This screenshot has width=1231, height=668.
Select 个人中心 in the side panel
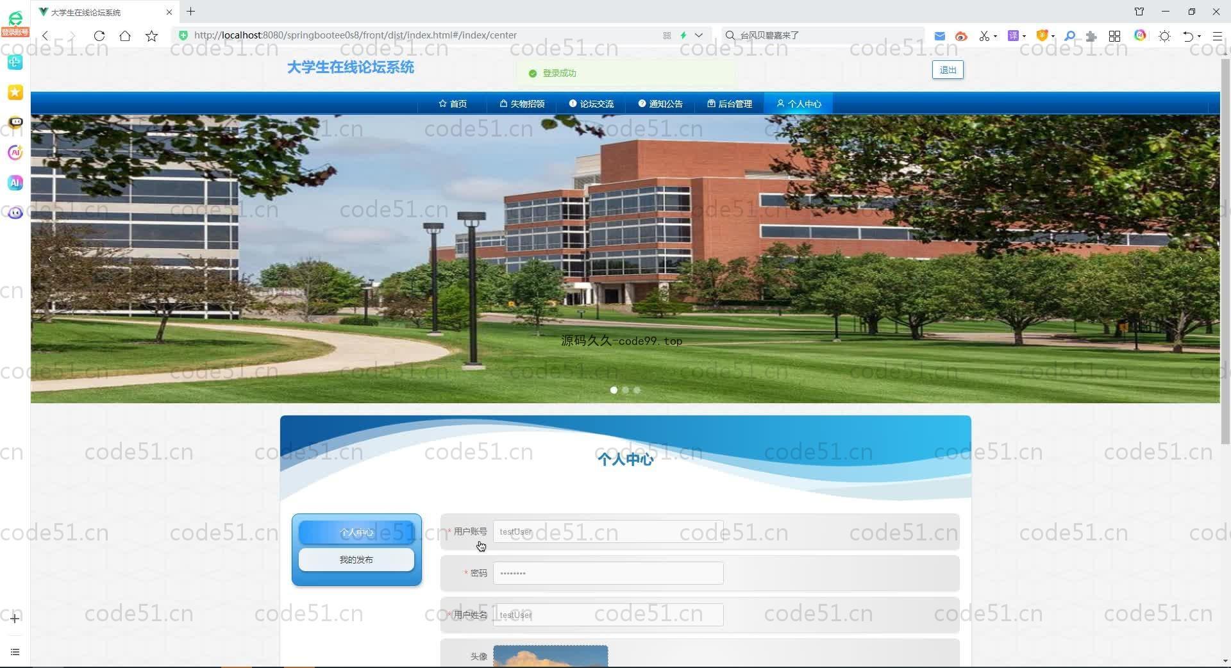coord(356,532)
